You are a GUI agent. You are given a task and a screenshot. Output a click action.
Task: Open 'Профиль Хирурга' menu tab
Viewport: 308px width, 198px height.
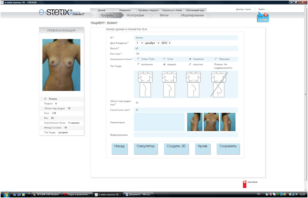pos(148,10)
